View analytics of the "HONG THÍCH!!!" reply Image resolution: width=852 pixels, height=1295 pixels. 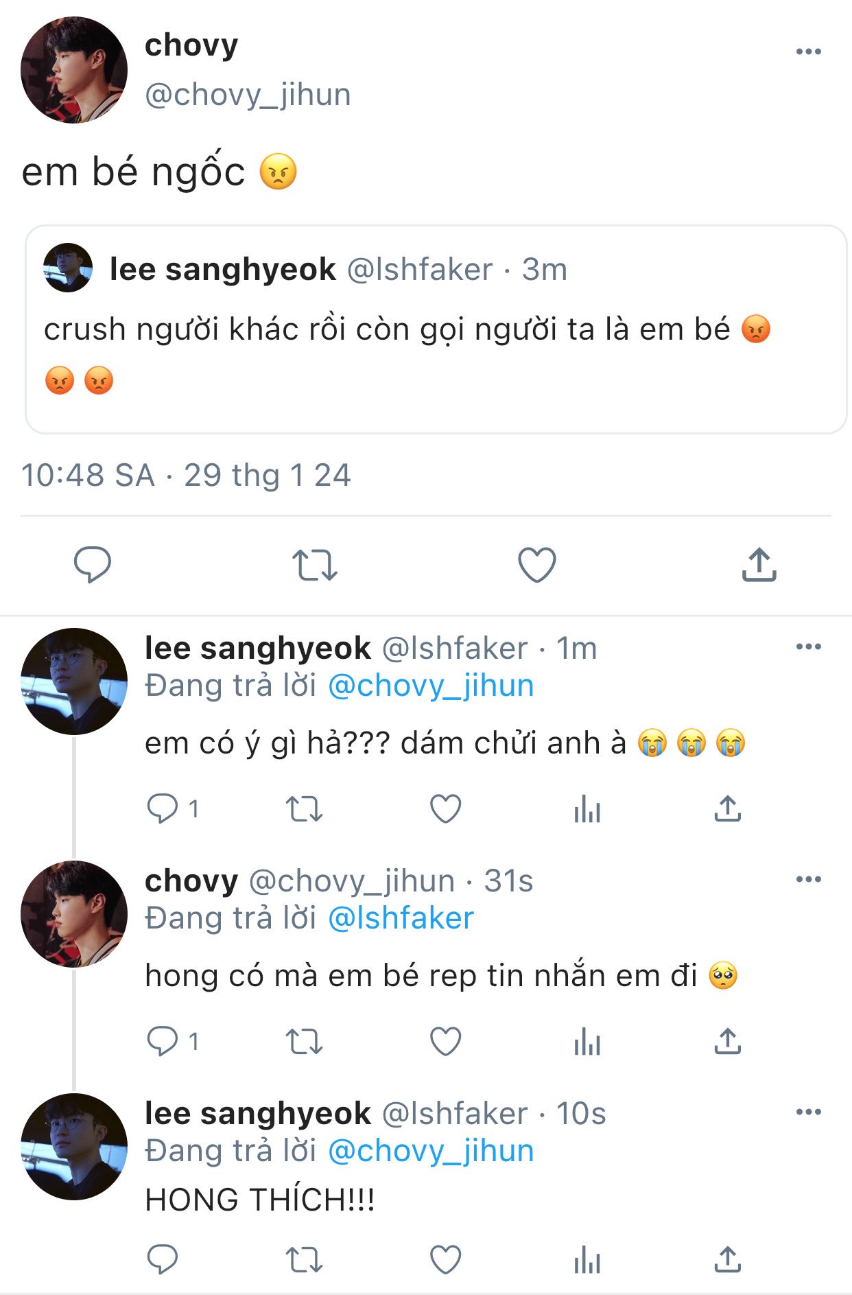click(x=587, y=1260)
